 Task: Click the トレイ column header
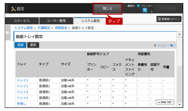point(27,64)
